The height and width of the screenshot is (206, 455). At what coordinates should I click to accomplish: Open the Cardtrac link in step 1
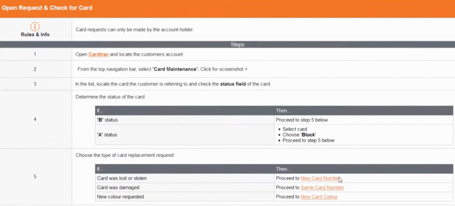tap(97, 54)
